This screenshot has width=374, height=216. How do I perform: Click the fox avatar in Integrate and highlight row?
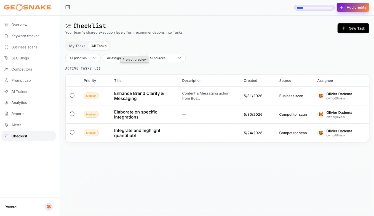click(321, 133)
